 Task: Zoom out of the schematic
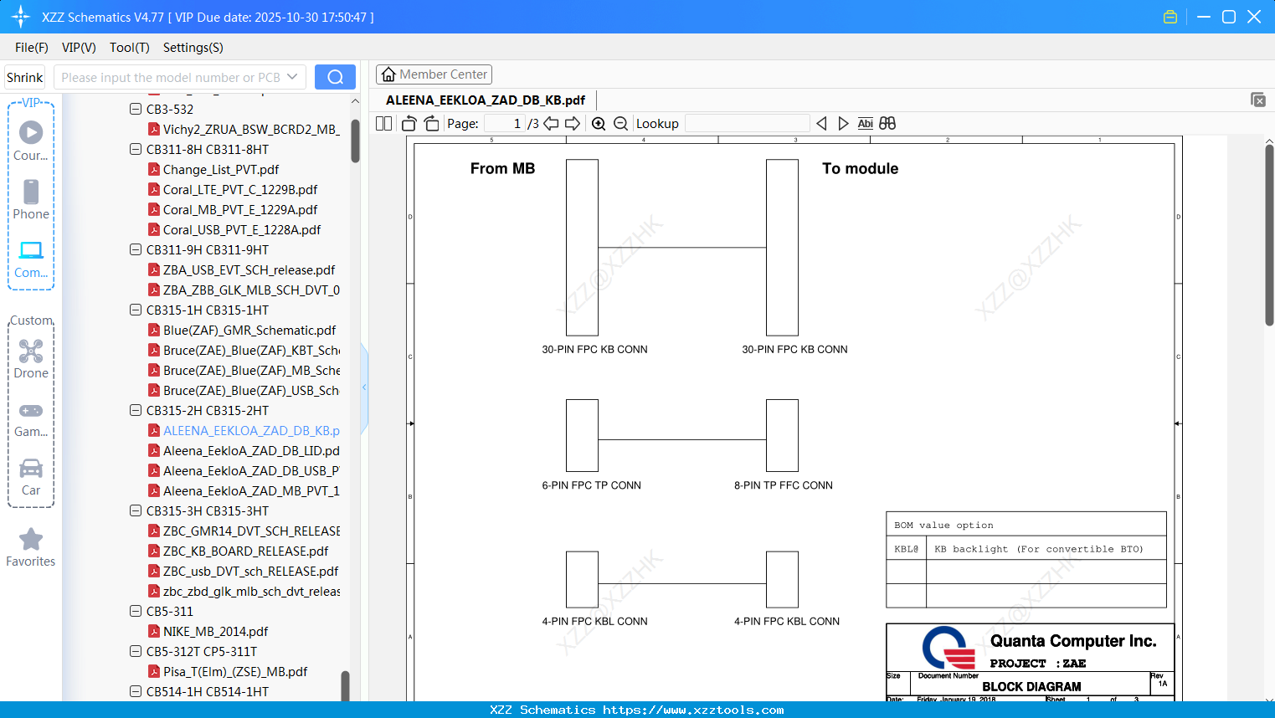620,123
